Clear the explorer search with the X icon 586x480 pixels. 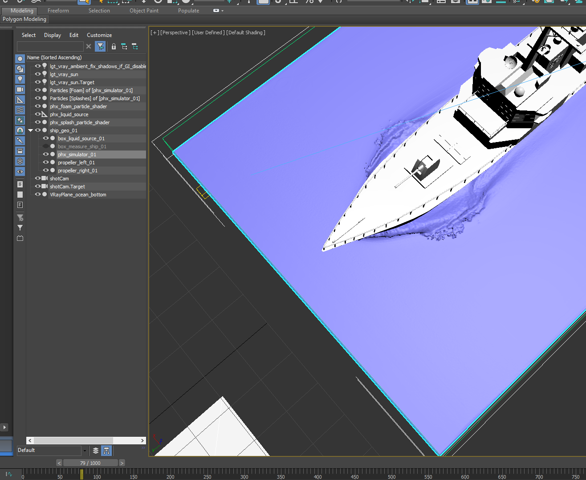coord(89,46)
